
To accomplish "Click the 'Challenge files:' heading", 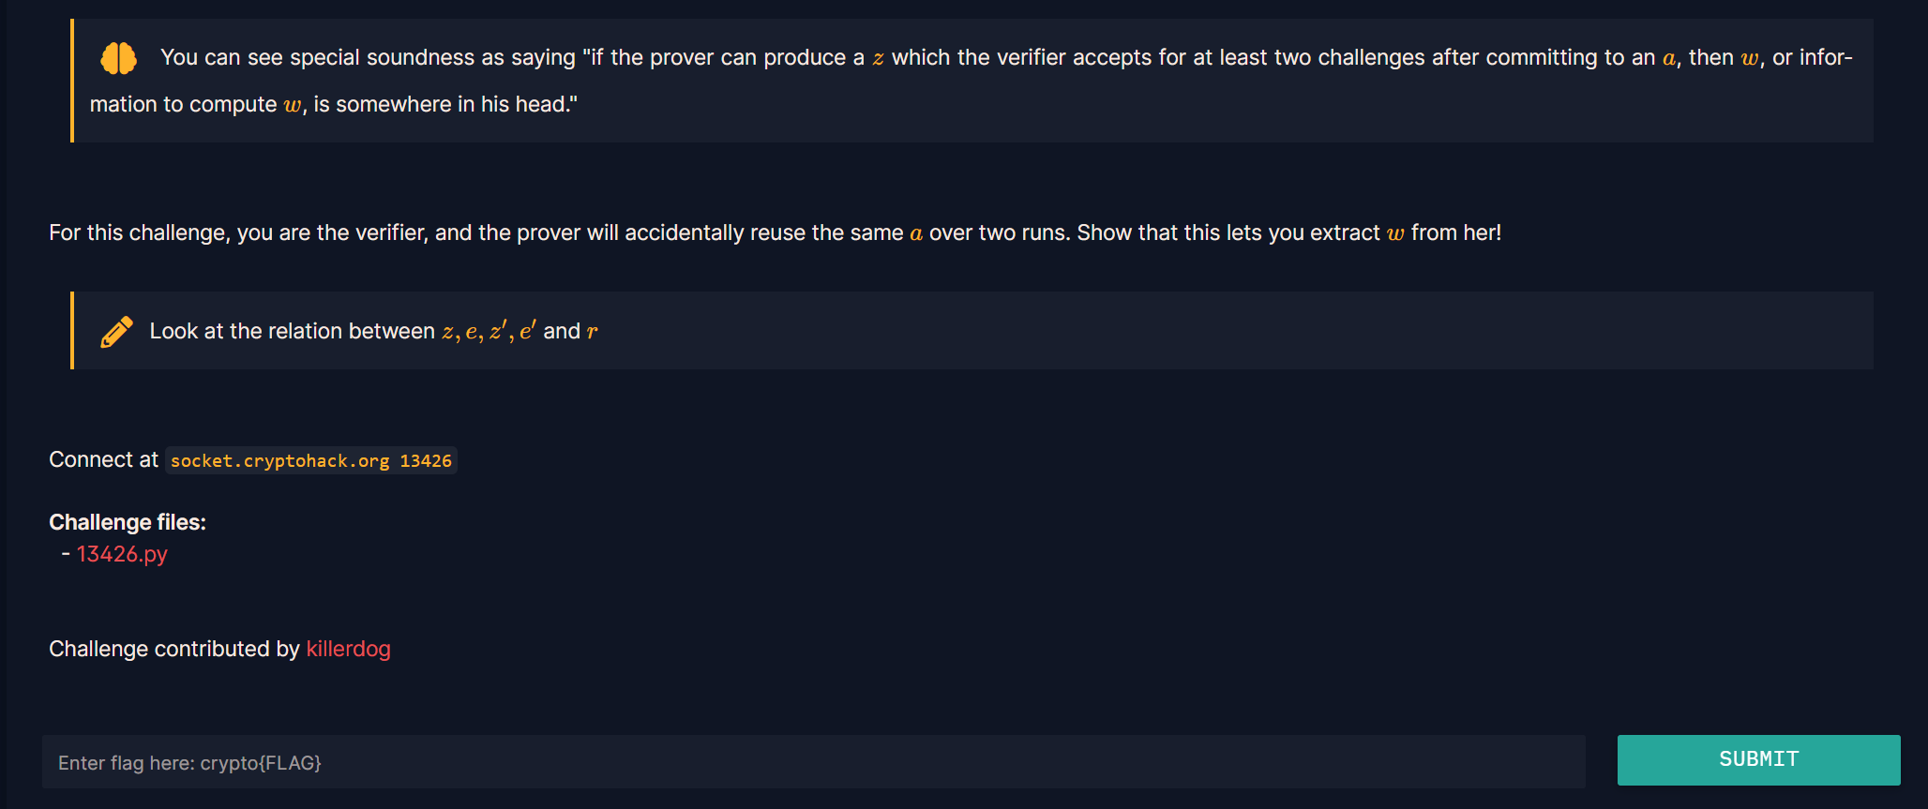I will pyautogui.click(x=128, y=522).
